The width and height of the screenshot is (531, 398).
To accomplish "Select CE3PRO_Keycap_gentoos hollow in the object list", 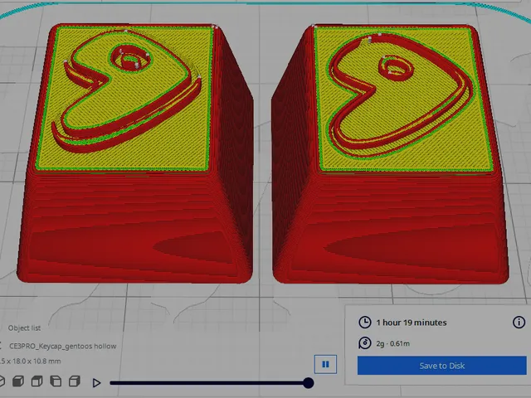I will 63,346.
